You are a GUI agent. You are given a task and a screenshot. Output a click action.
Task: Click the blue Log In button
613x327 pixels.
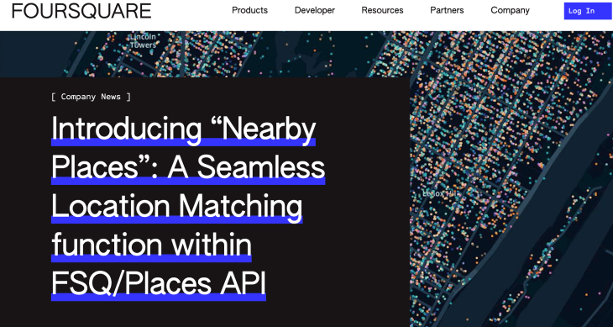tap(587, 11)
